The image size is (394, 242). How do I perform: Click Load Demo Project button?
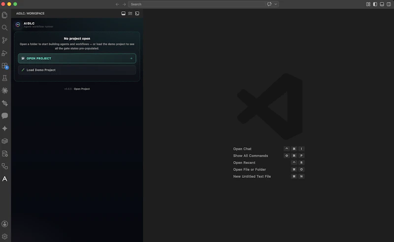tap(77, 70)
